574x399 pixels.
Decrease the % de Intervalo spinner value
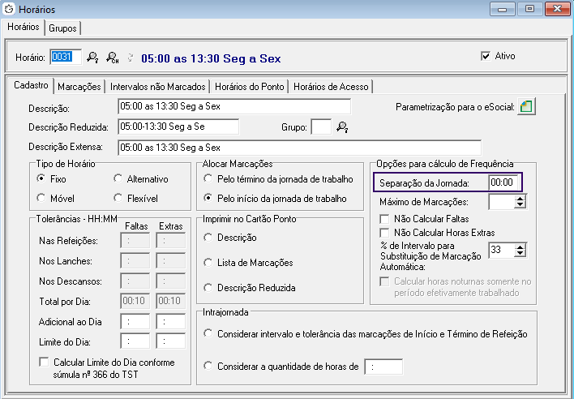(520, 254)
